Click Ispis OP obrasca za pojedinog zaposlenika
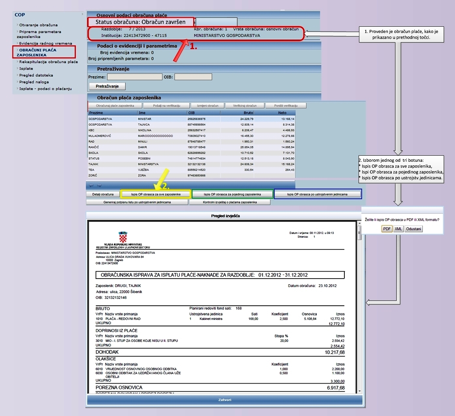 point(233,194)
